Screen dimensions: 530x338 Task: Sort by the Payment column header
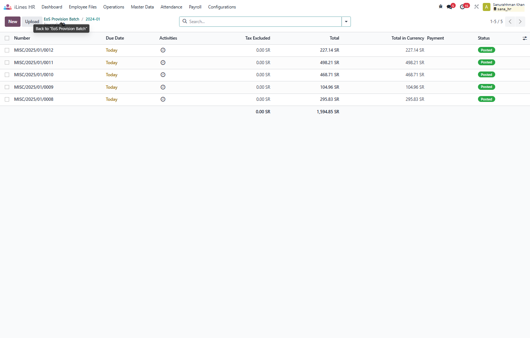[436, 38]
